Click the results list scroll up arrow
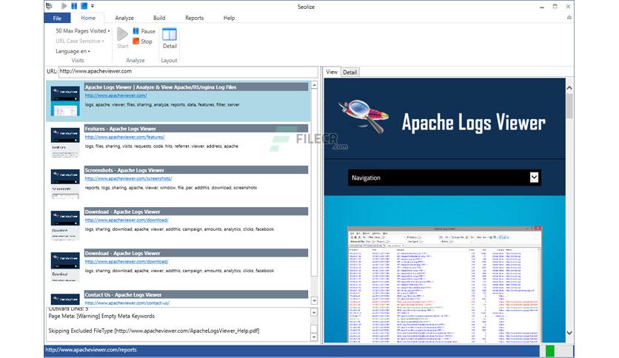This screenshot has height=358, width=619. 314,85
